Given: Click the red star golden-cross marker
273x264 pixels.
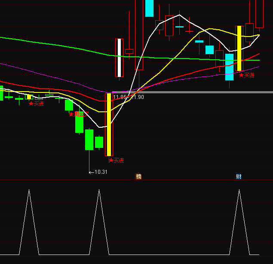Looking at the screenshot, I should [78, 114].
